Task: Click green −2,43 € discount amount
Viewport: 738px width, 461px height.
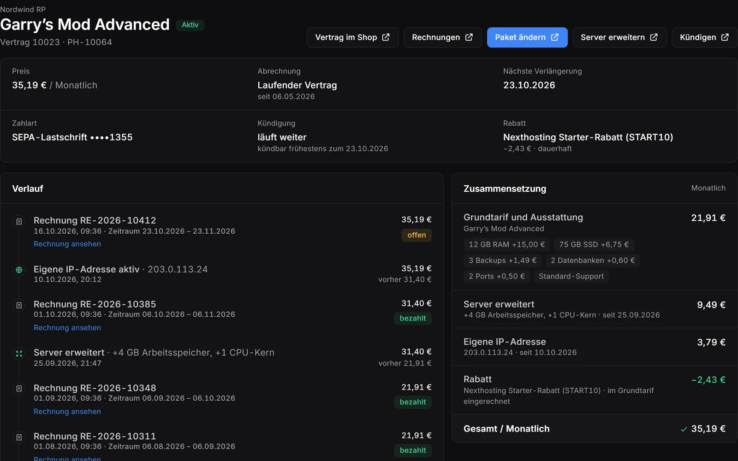Action: (708, 380)
